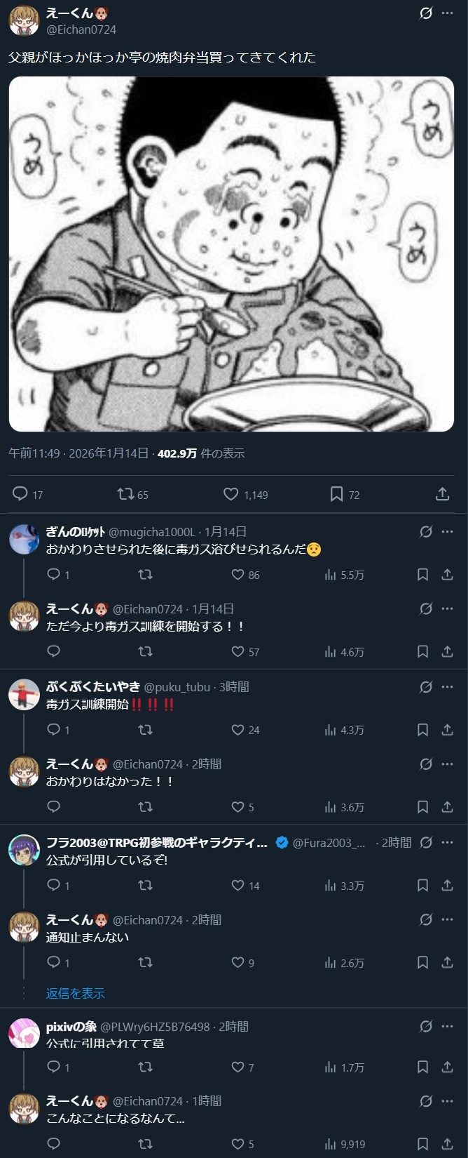View analytics of mugicha1000L's reply (5.5万)

click(344, 575)
